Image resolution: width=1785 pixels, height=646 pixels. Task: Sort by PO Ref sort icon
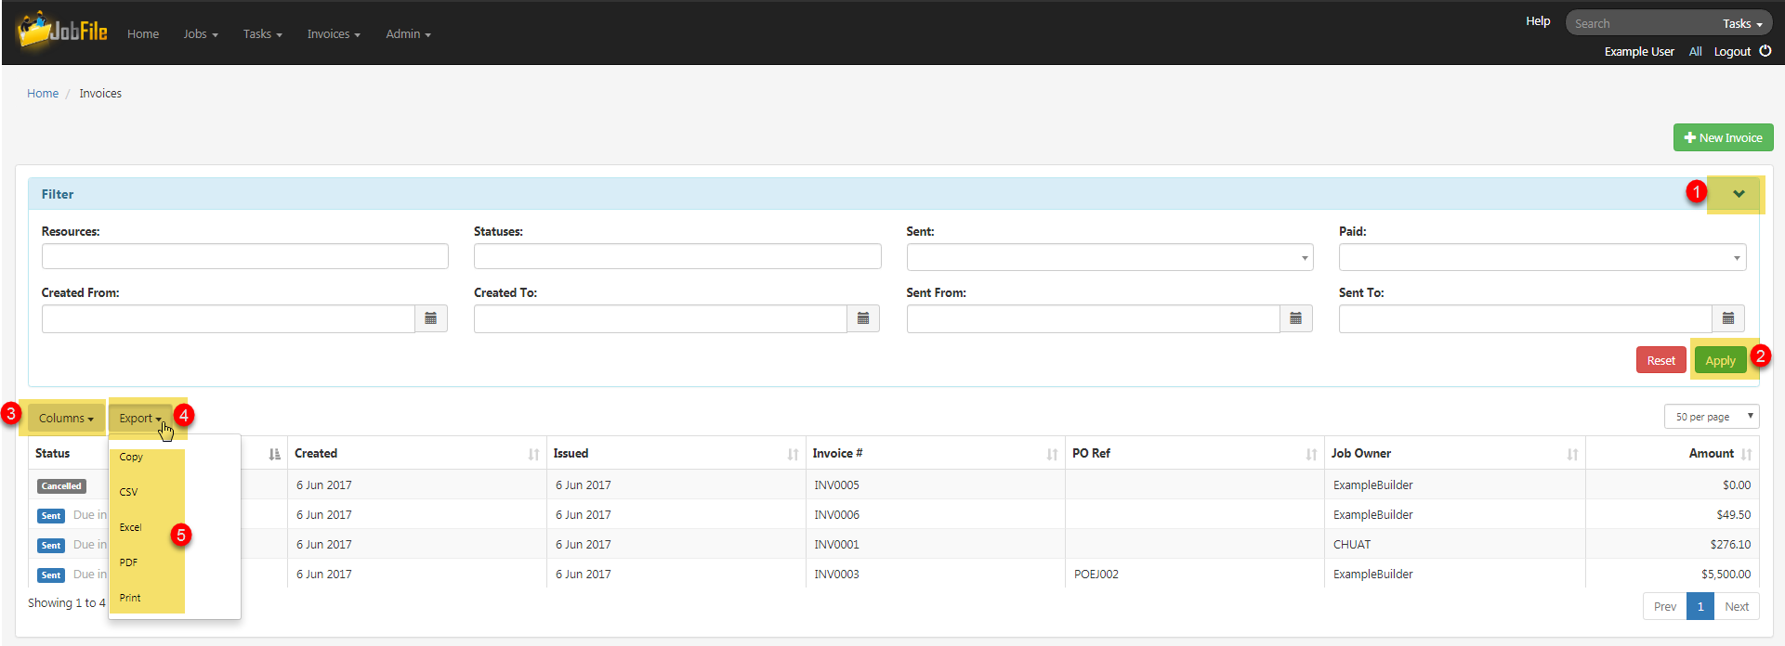(1311, 454)
